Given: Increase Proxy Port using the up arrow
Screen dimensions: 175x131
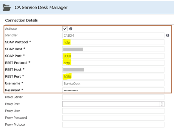Looking at the screenshot, I should (x=162, y=103).
